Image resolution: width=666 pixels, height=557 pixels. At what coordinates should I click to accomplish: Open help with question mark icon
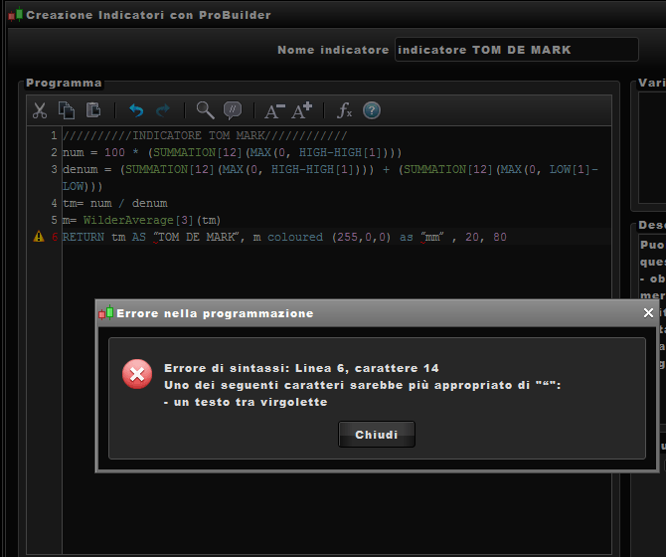(x=372, y=110)
